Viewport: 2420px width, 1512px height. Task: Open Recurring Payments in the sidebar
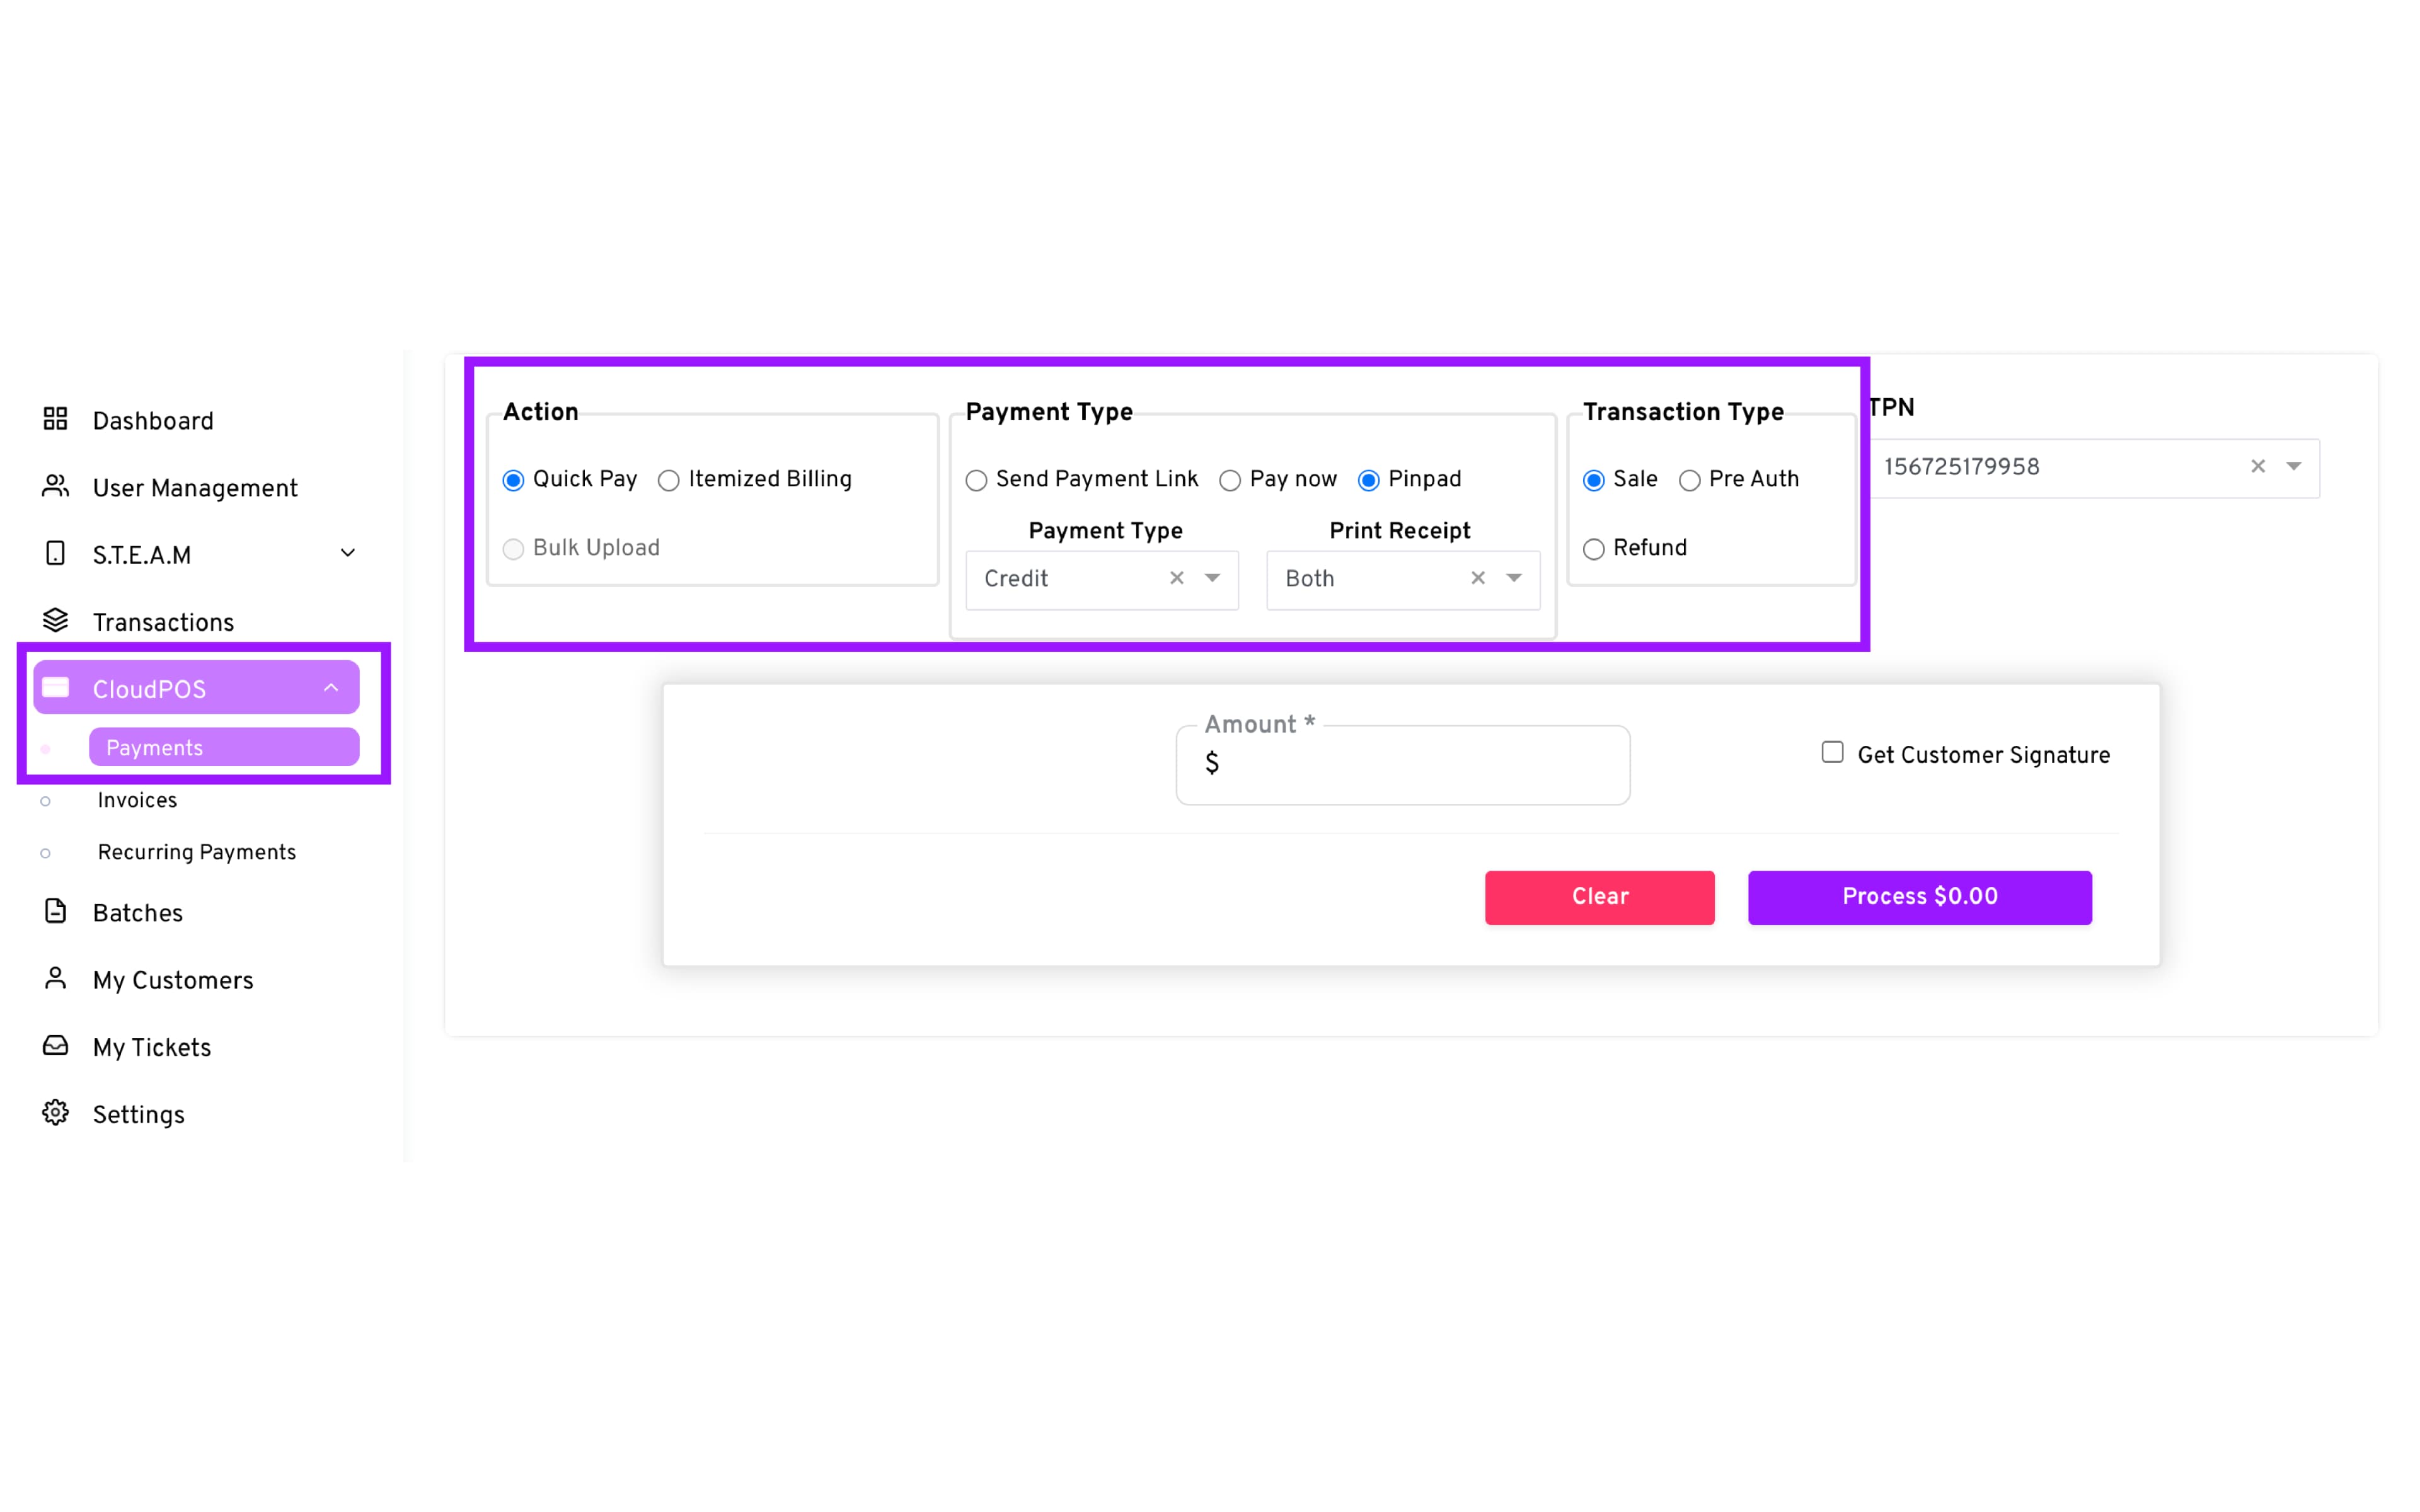[x=196, y=852]
